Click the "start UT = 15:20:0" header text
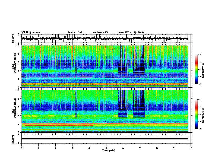The height and width of the screenshot is (166, 215). point(131,33)
